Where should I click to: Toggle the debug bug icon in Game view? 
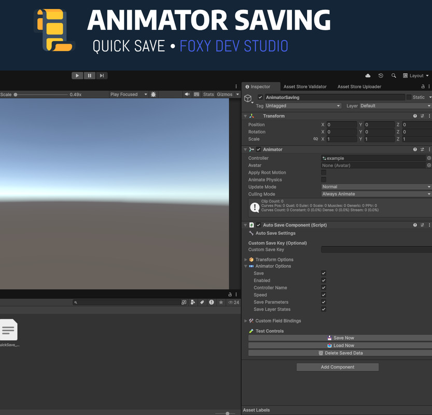(154, 94)
